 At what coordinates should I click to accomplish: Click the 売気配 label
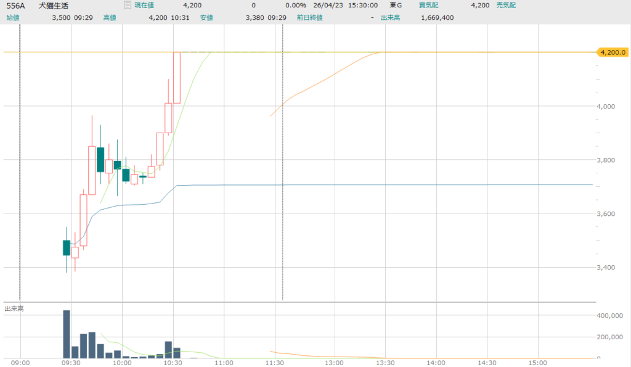click(506, 6)
